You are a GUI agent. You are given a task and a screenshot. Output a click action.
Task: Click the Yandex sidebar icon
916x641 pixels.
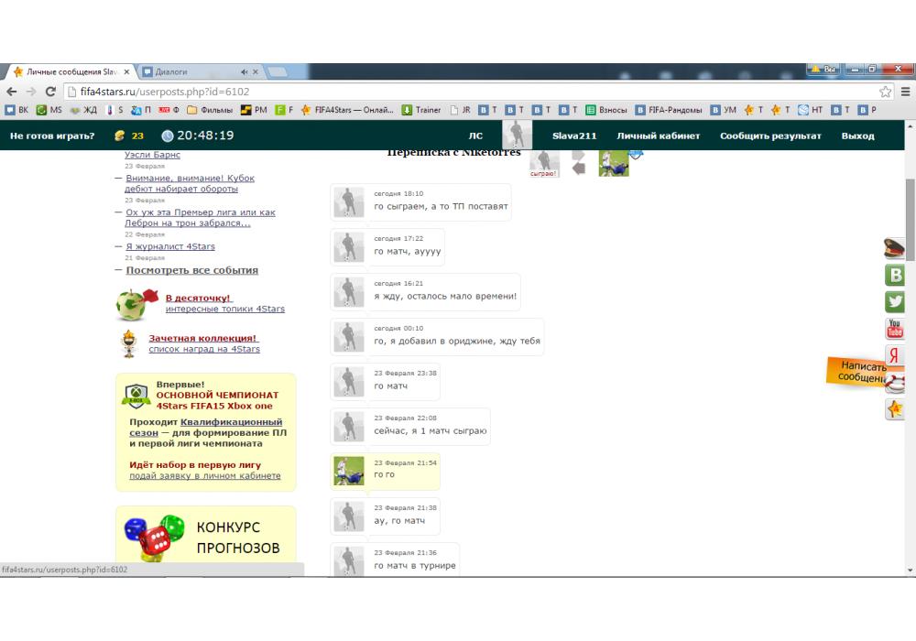click(893, 355)
